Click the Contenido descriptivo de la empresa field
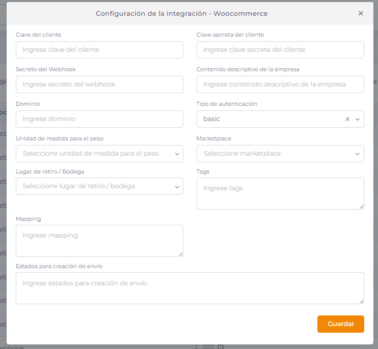 pos(280,84)
